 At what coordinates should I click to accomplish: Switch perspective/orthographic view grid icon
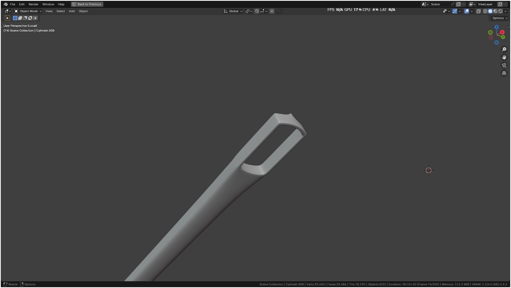click(x=504, y=73)
